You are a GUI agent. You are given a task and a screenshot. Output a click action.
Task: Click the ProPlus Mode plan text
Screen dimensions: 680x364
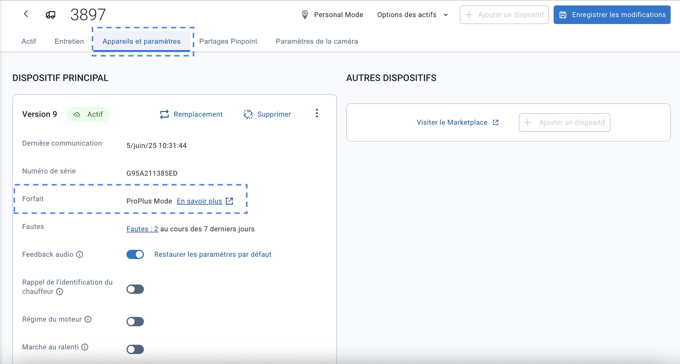(x=149, y=201)
